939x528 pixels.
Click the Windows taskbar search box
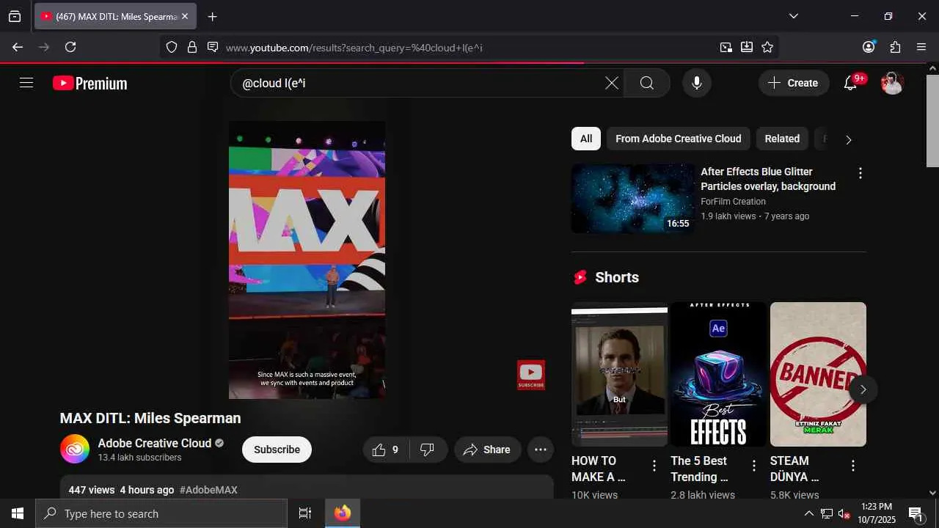pos(161,513)
